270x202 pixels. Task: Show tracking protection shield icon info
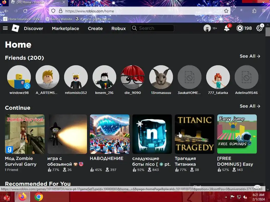[53, 11]
